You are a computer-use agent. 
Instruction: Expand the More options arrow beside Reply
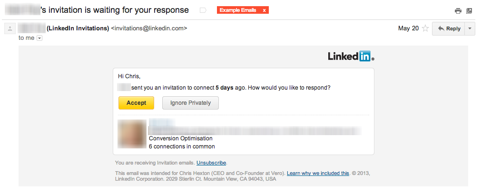[470, 28]
